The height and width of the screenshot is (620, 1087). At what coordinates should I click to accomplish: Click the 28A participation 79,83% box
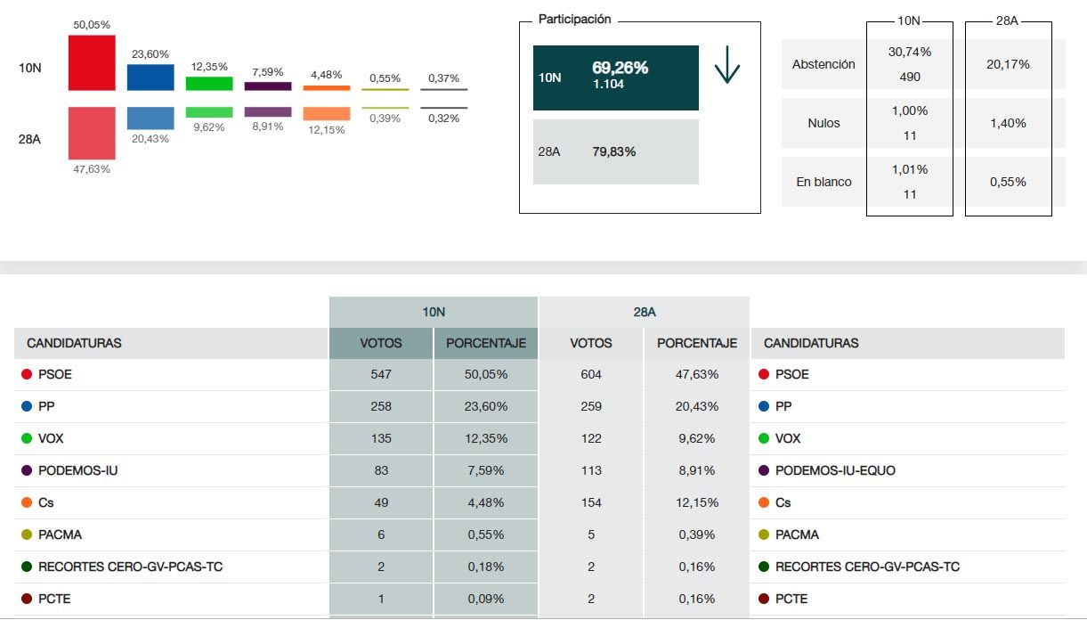point(615,151)
